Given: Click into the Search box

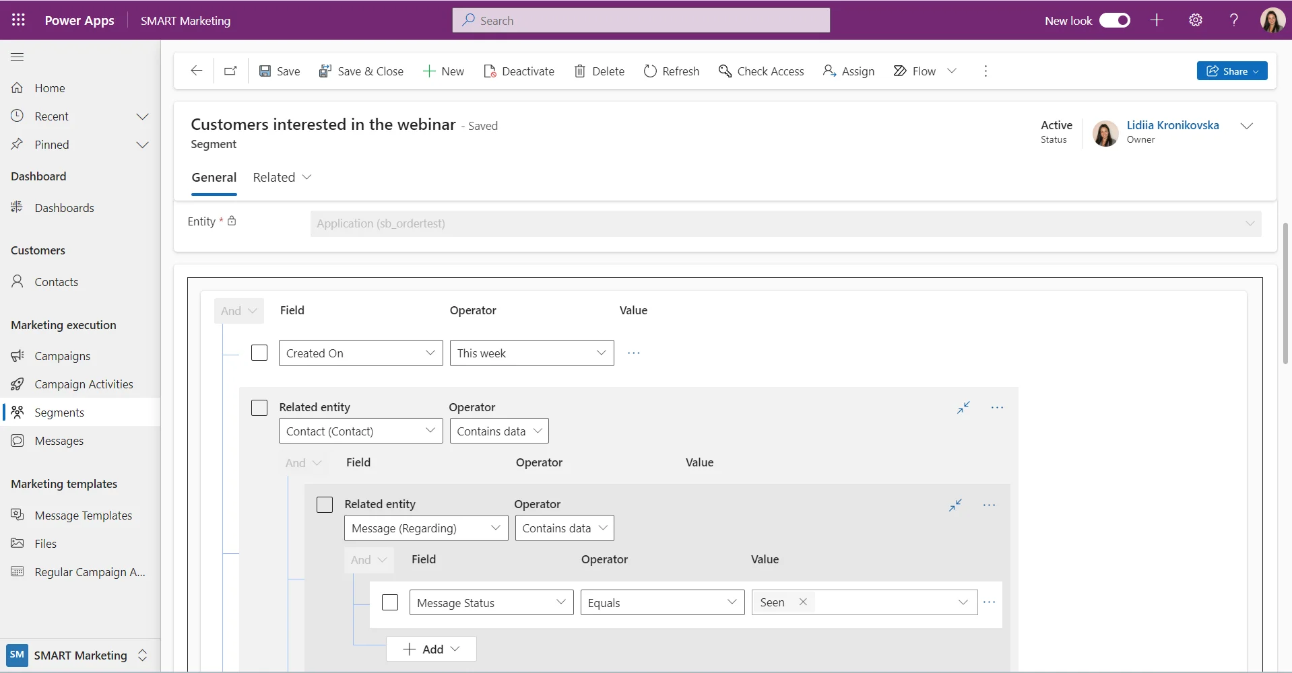Looking at the screenshot, I should pos(641,20).
